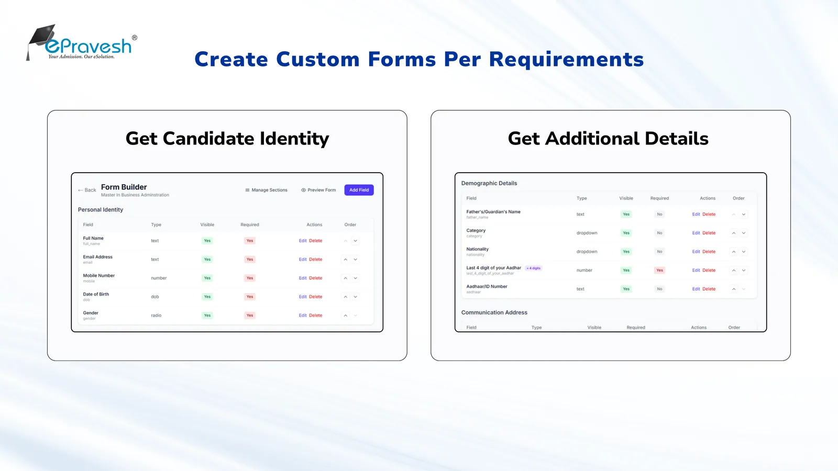
Task: Toggle Required Yes badge for Full Name
Action: (250, 241)
